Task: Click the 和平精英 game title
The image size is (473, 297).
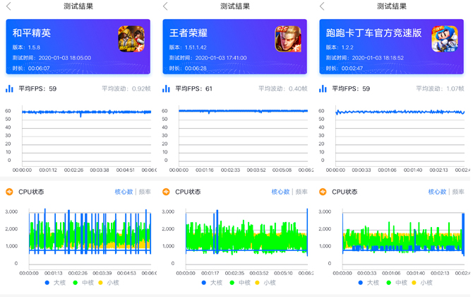Action: click(x=32, y=33)
